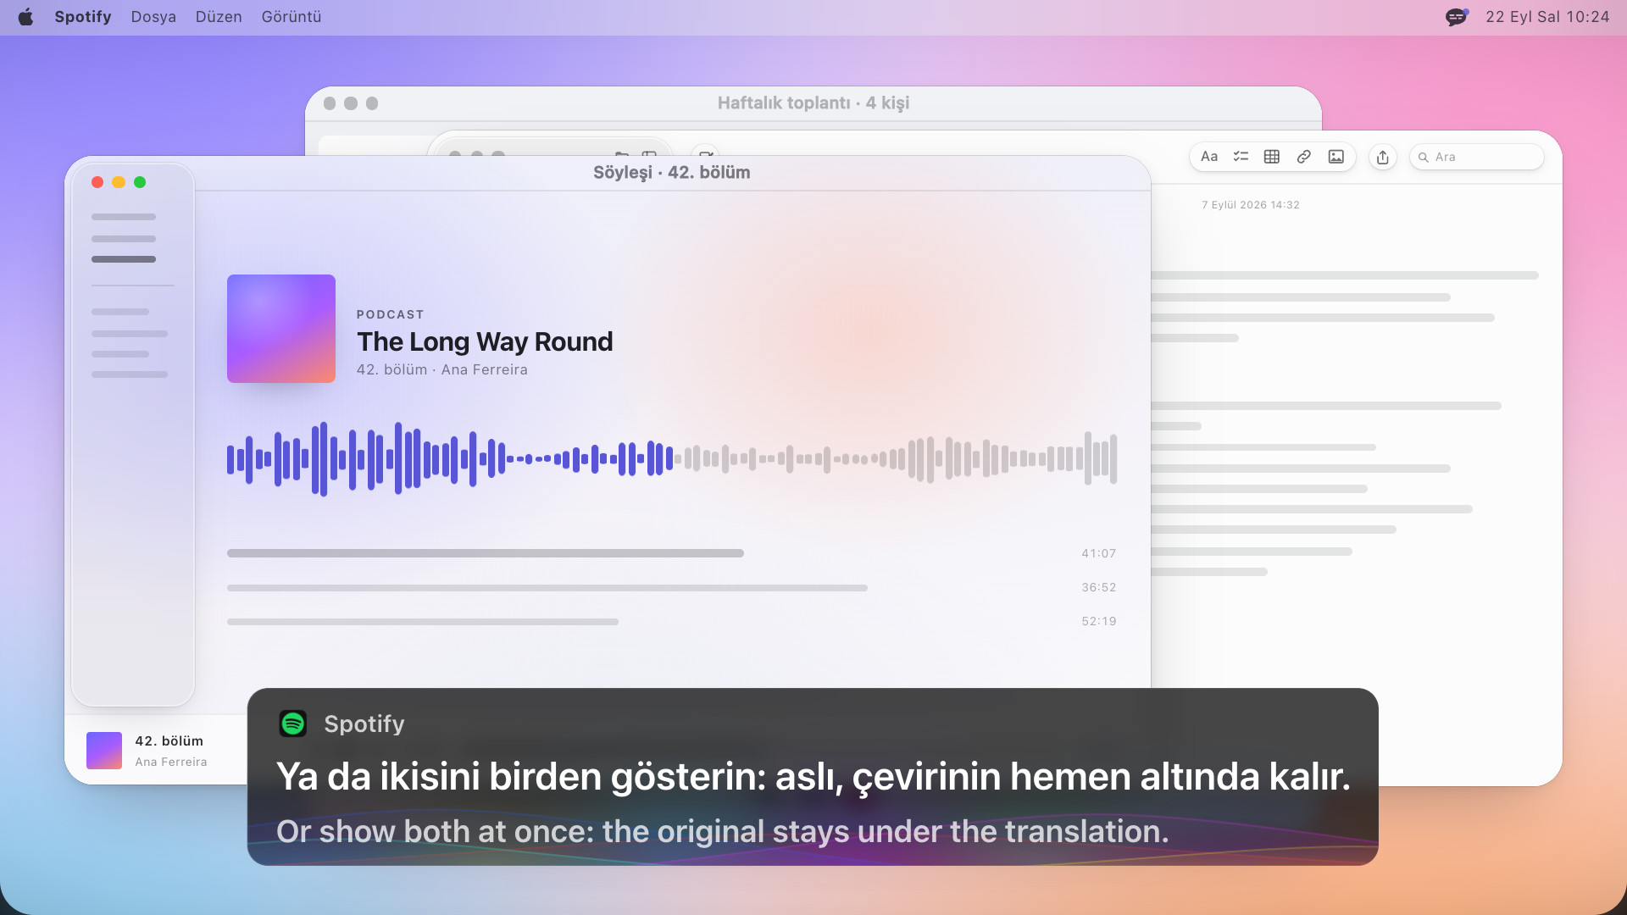The width and height of the screenshot is (1627, 915).
Task: Select the episode row lasting 52:19
Action: point(672,621)
